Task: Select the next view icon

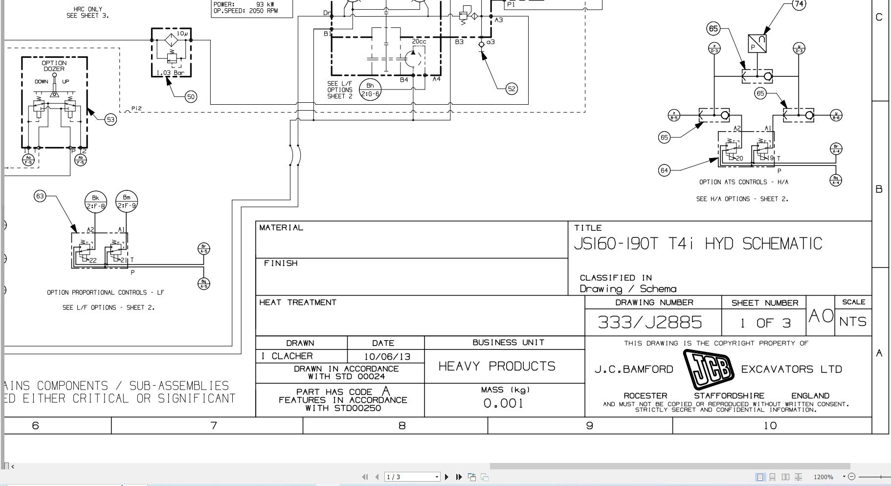Action: pyautogui.click(x=484, y=476)
